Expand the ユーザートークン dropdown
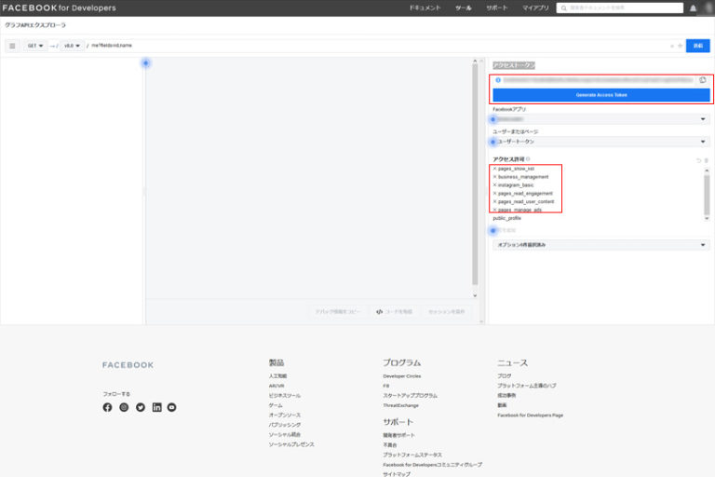 [600, 142]
